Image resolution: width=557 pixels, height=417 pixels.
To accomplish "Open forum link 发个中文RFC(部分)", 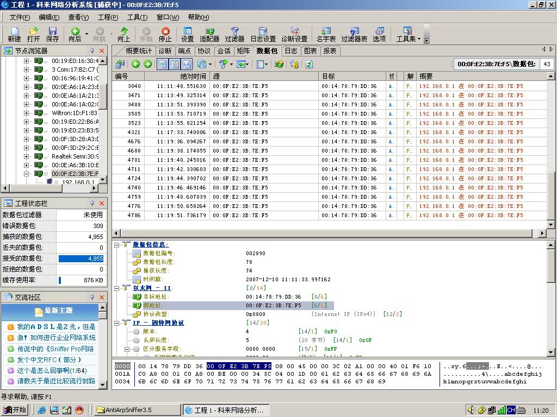I will 49,359.
